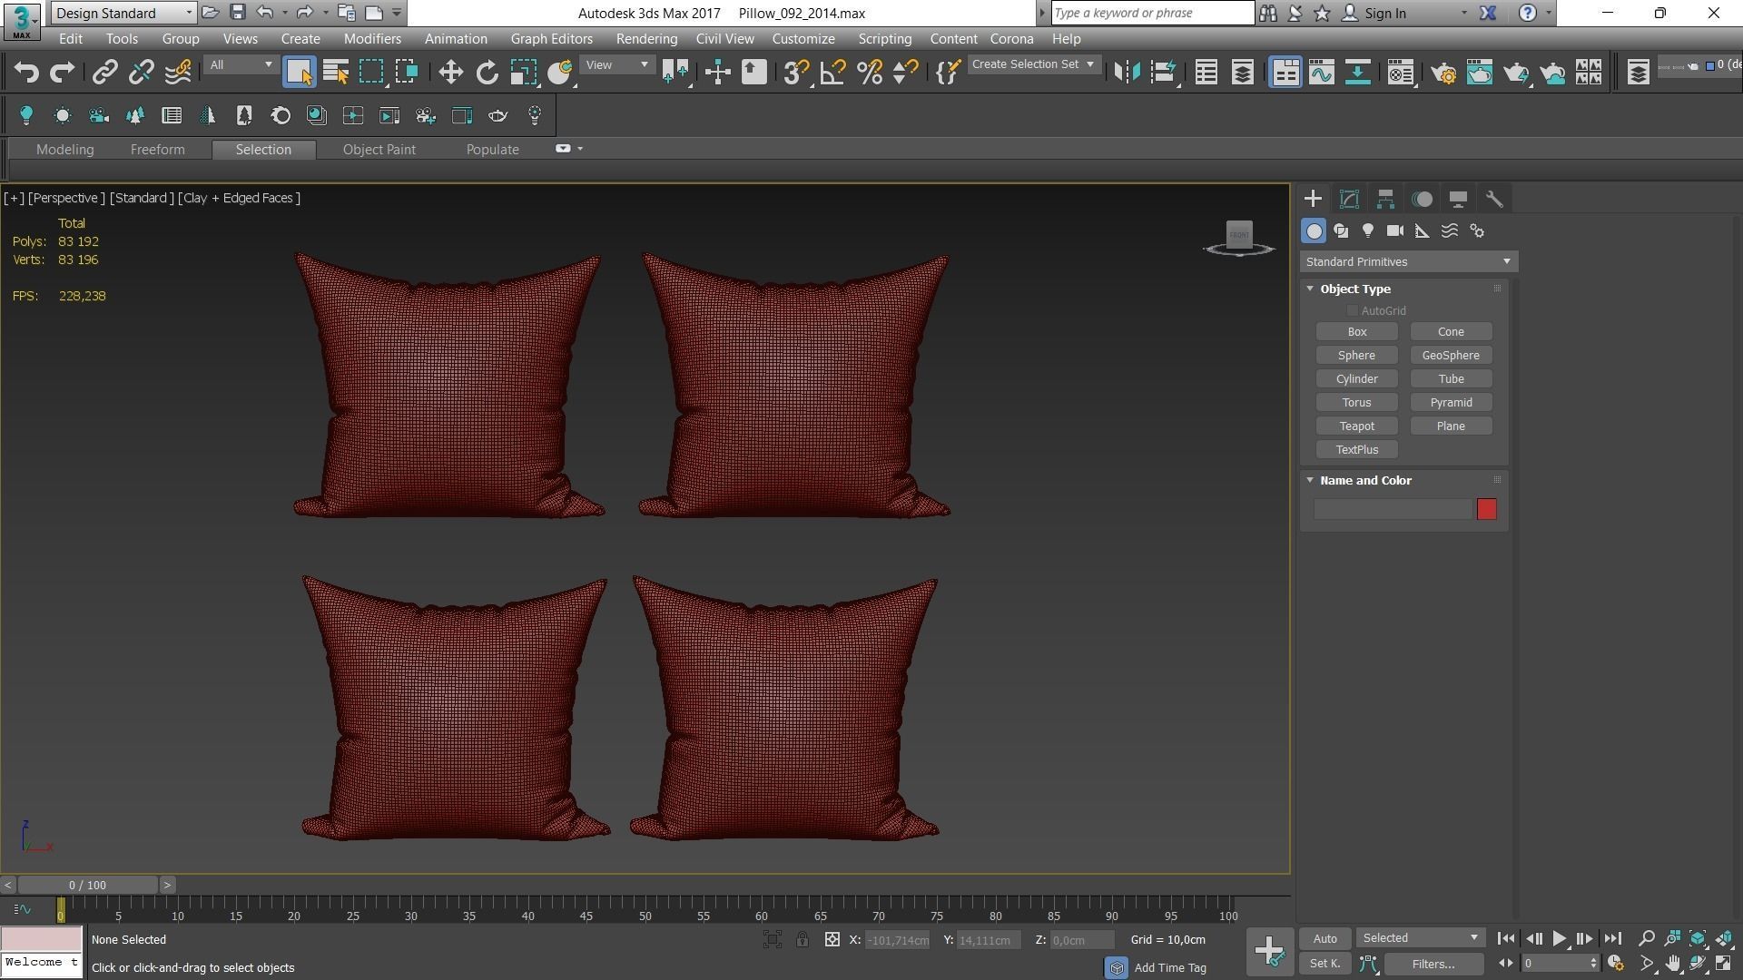This screenshot has width=1743, height=980.
Task: Toggle Window/Crossing selection mode
Action: click(x=407, y=73)
